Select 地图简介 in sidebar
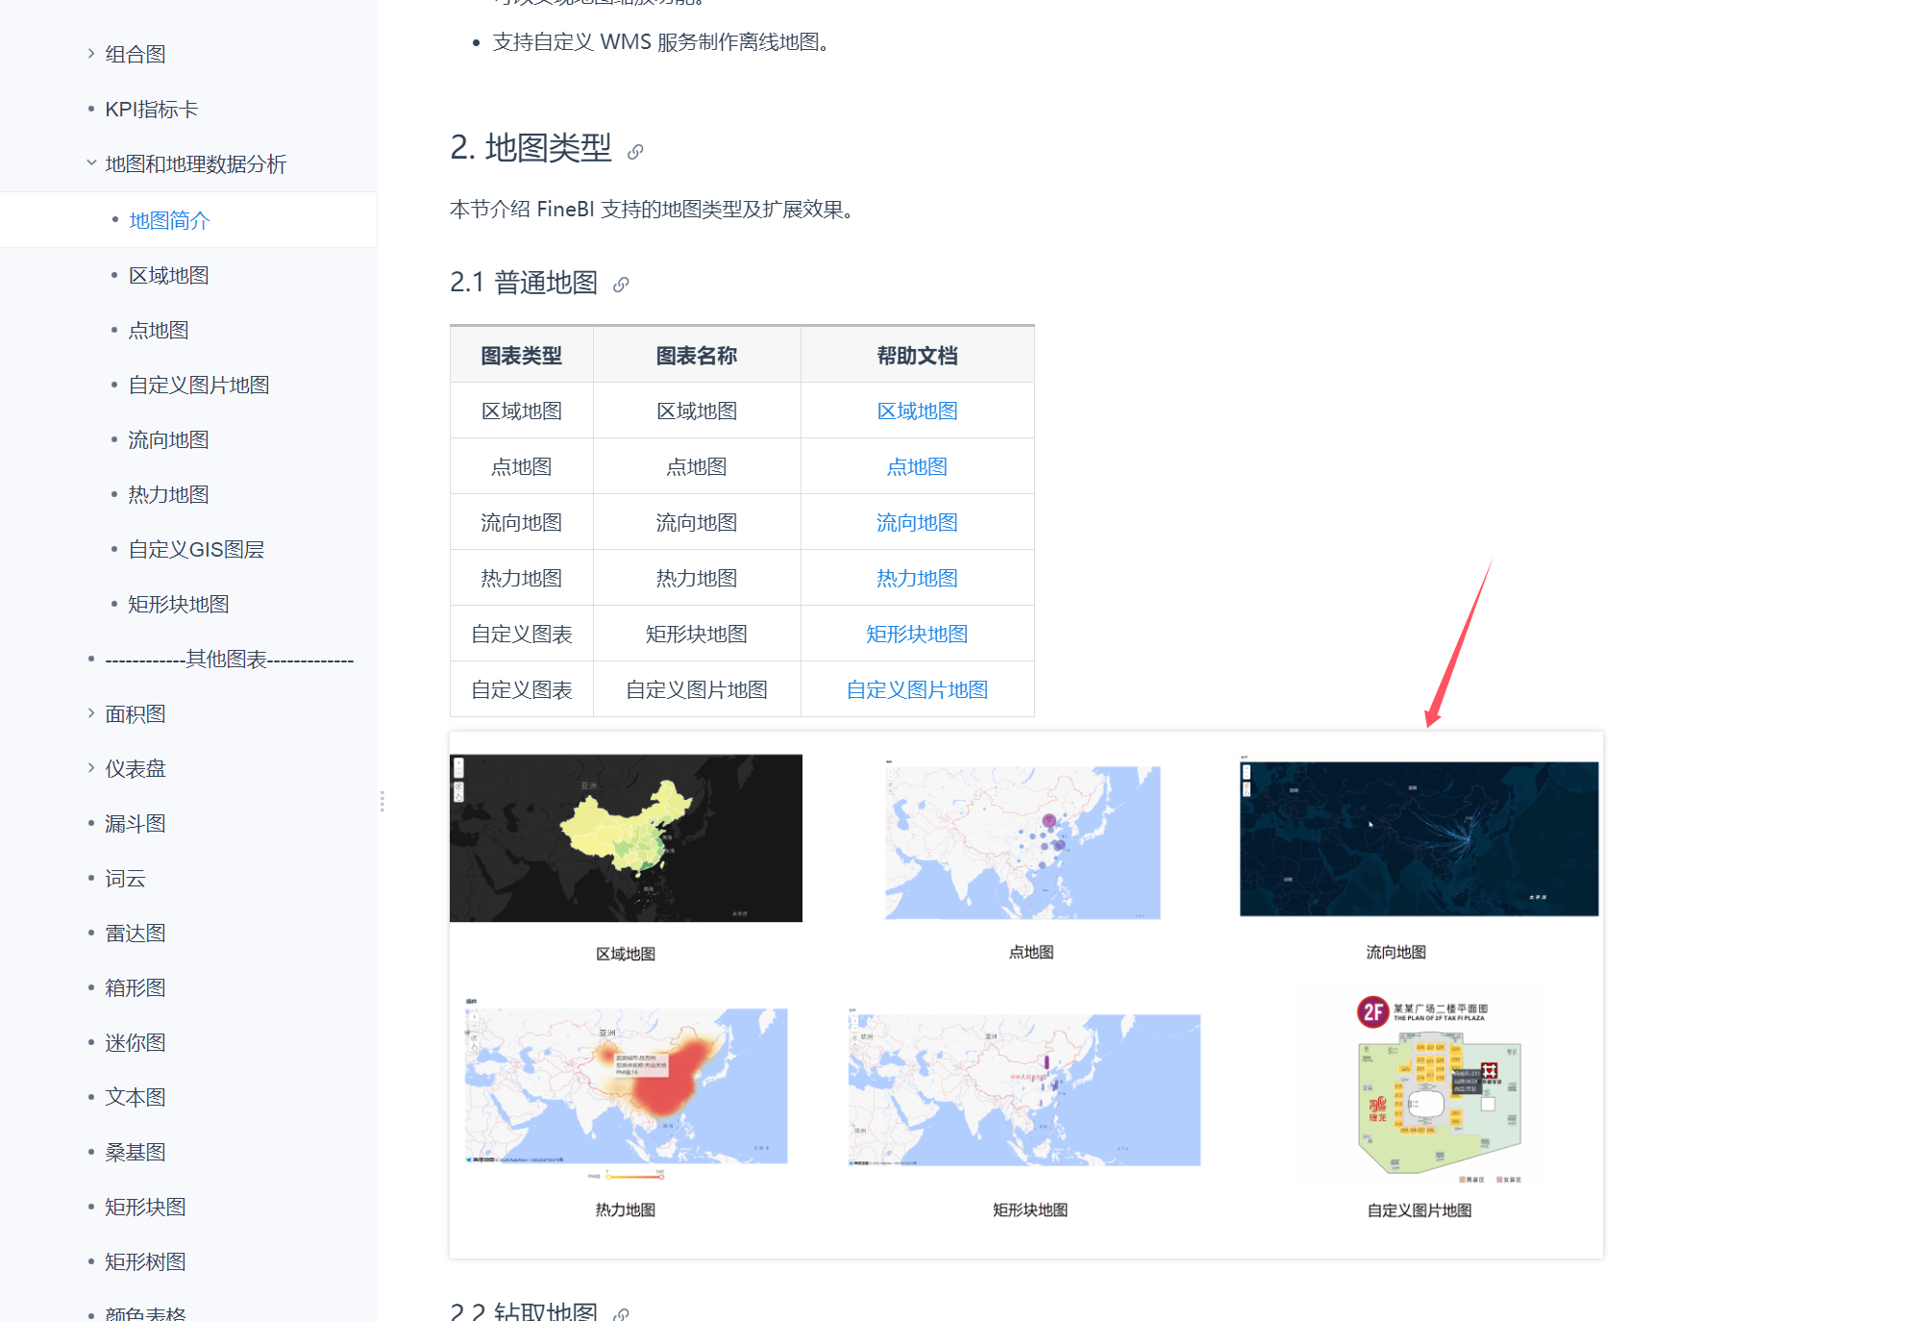Image resolution: width=1926 pixels, height=1321 pixels. pos(169,220)
